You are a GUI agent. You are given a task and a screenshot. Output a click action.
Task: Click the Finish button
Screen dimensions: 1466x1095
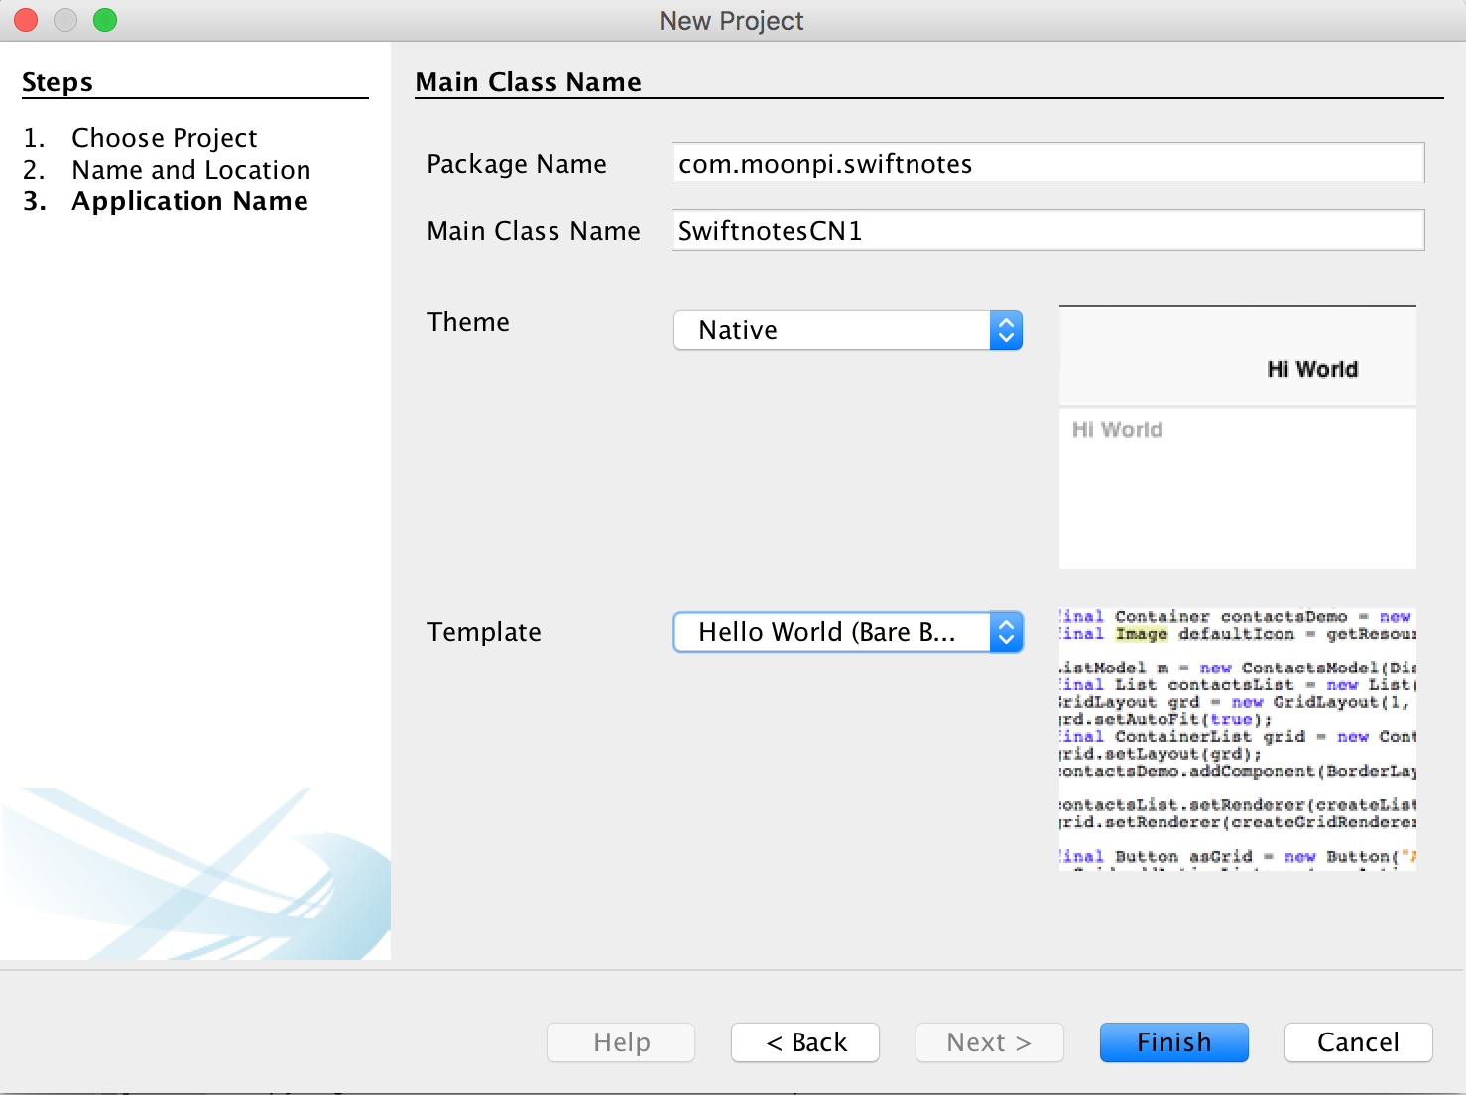tap(1173, 1042)
